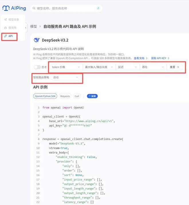This screenshot has width=189, height=205.
Task: Open the 模型信息 sidebar item
Action: point(11,19)
